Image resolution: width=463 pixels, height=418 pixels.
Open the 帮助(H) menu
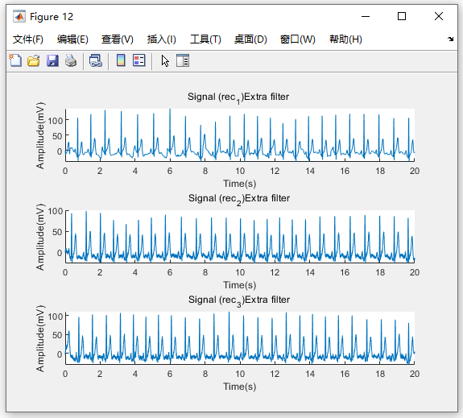[345, 39]
